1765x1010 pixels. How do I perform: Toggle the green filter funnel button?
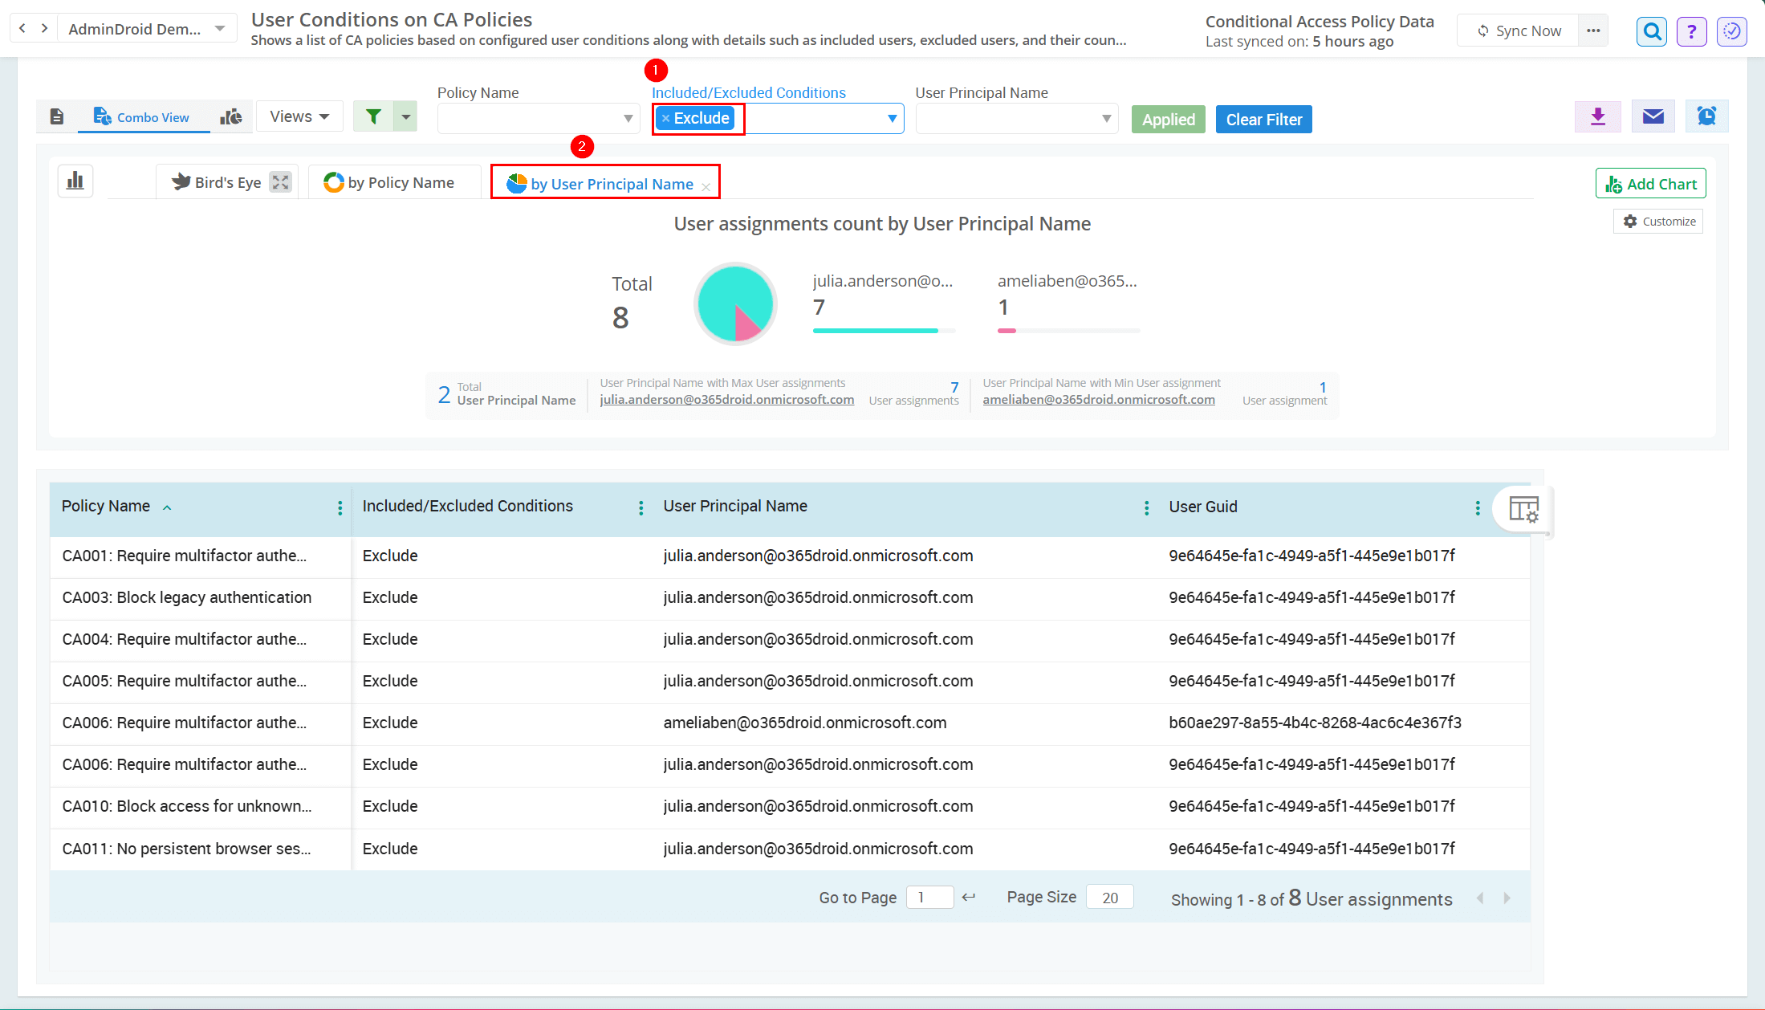(373, 116)
